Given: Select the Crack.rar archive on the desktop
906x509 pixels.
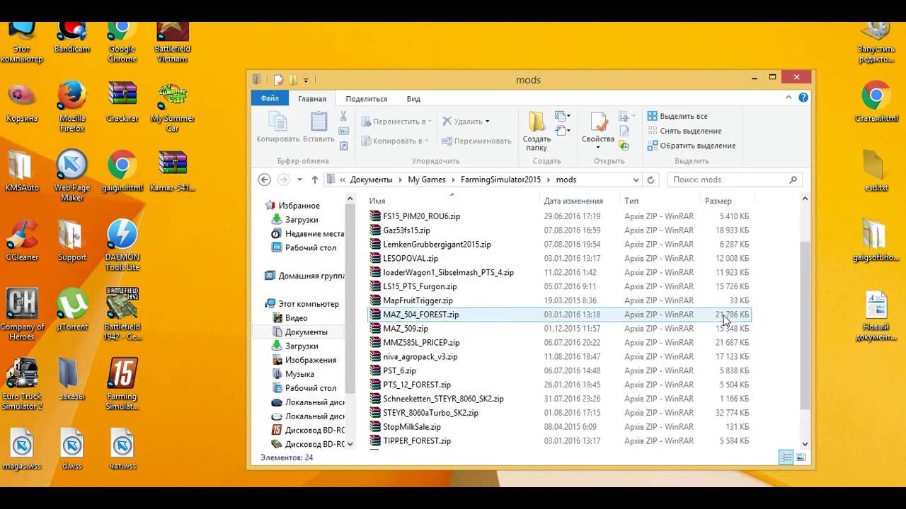Looking at the screenshot, I should pyautogui.click(x=122, y=102).
